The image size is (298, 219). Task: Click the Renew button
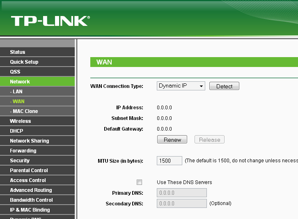click(x=172, y=140)
